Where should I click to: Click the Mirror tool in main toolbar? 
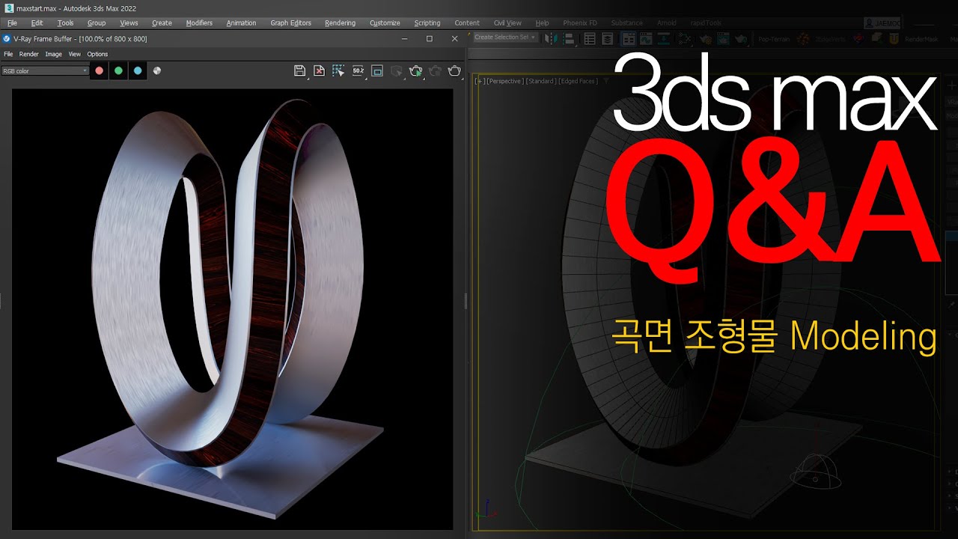click(549, 37)
